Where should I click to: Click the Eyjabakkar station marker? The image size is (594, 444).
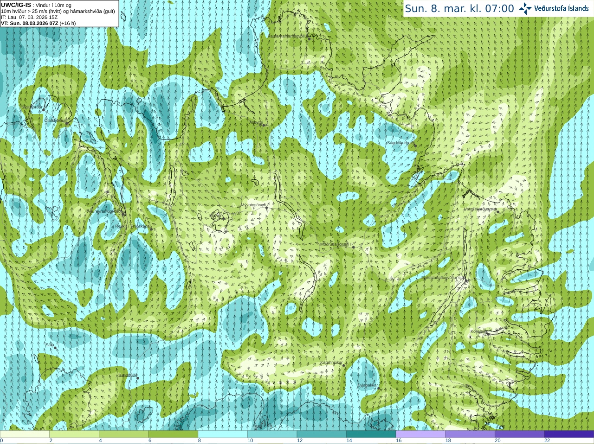point(379,388)
